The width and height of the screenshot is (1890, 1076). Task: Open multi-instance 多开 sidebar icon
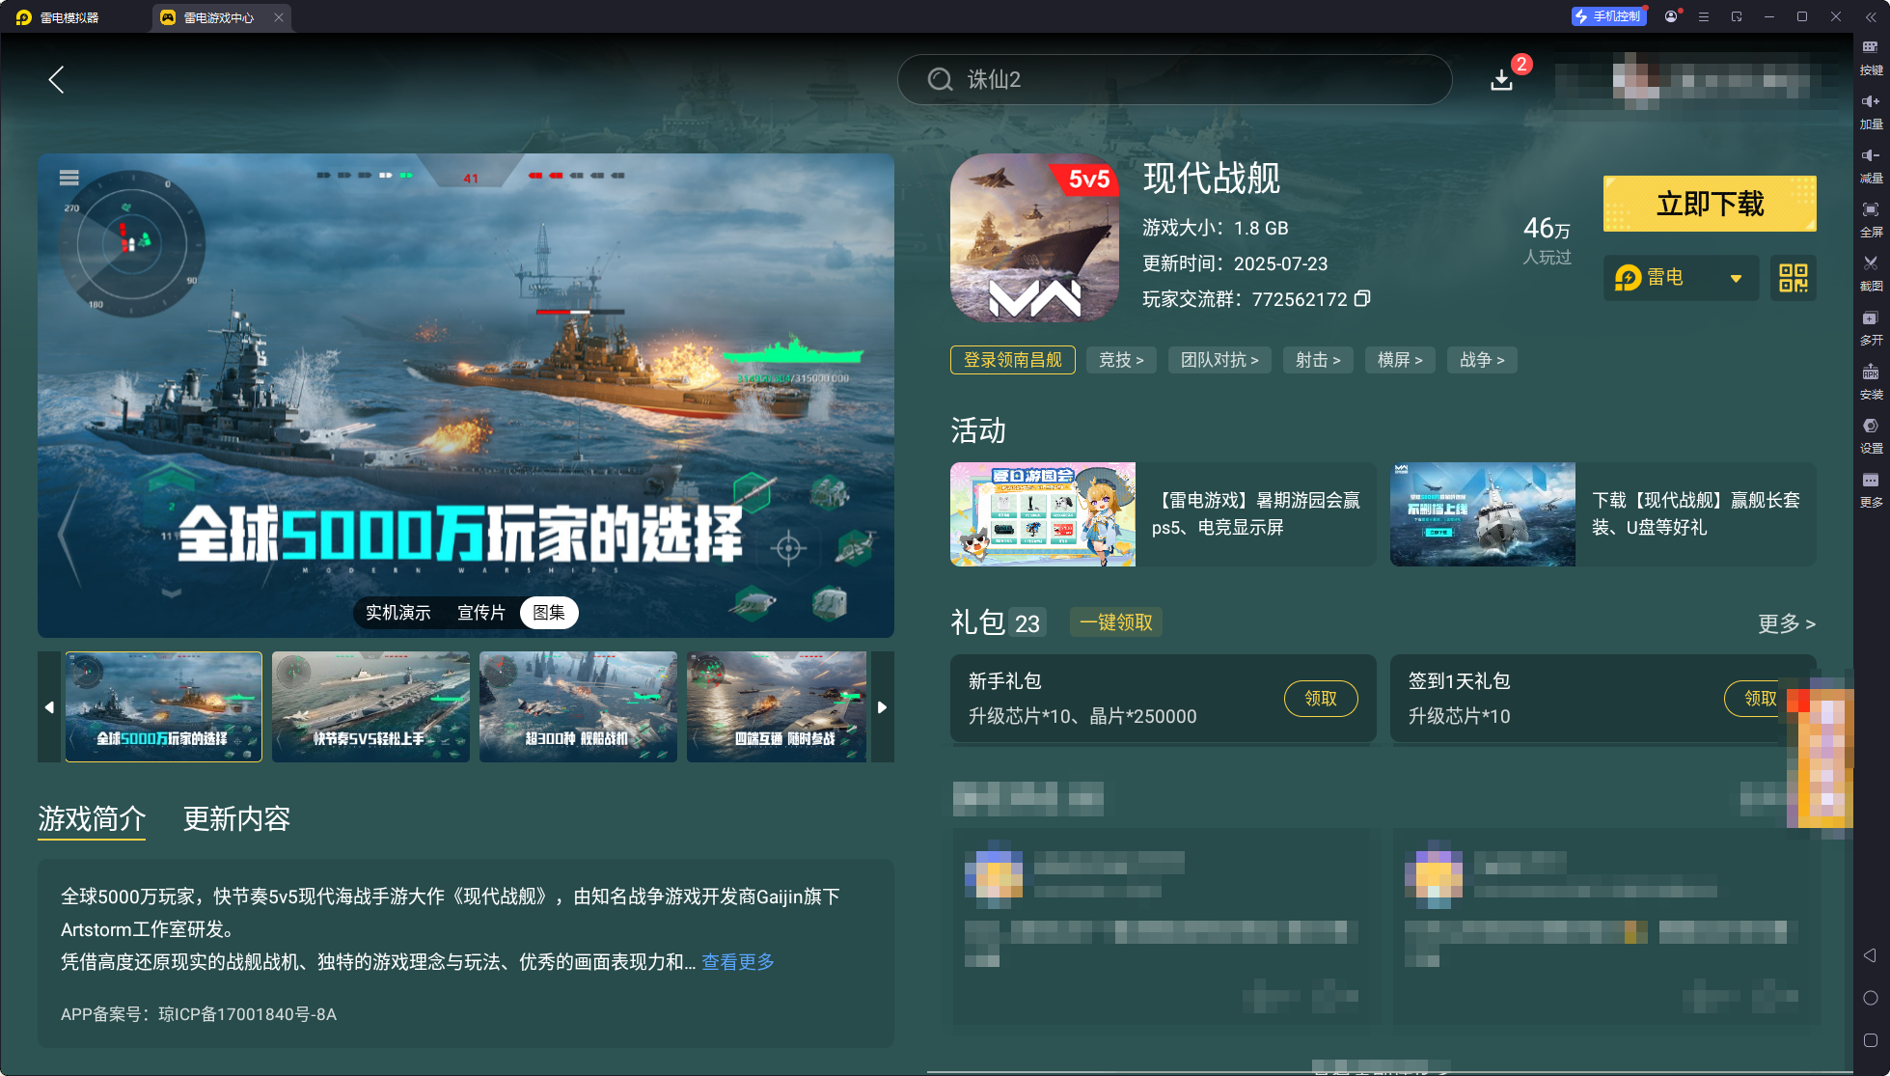click(1871, 328)
